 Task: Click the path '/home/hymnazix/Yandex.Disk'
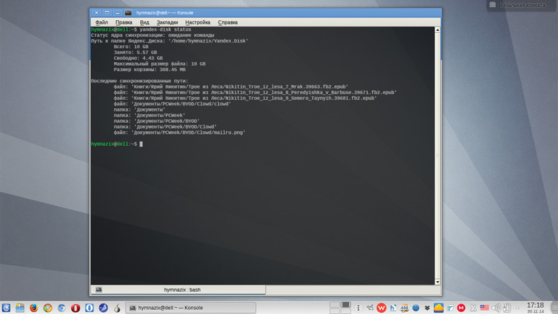(x=208, y=41)
